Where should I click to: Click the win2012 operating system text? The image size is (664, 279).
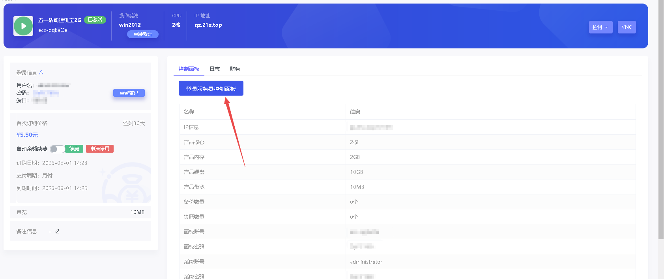coord(130,25)
